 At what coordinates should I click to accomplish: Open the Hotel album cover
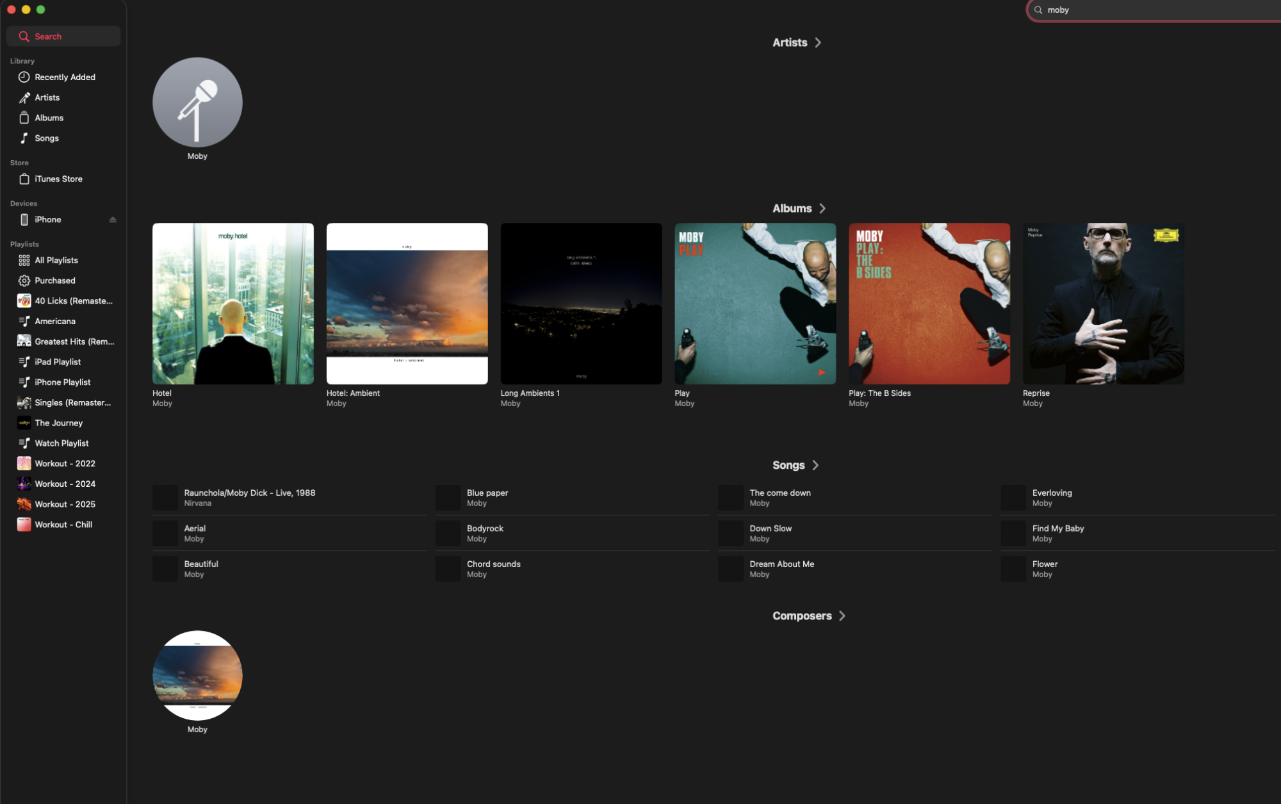(x=233, y=304)
